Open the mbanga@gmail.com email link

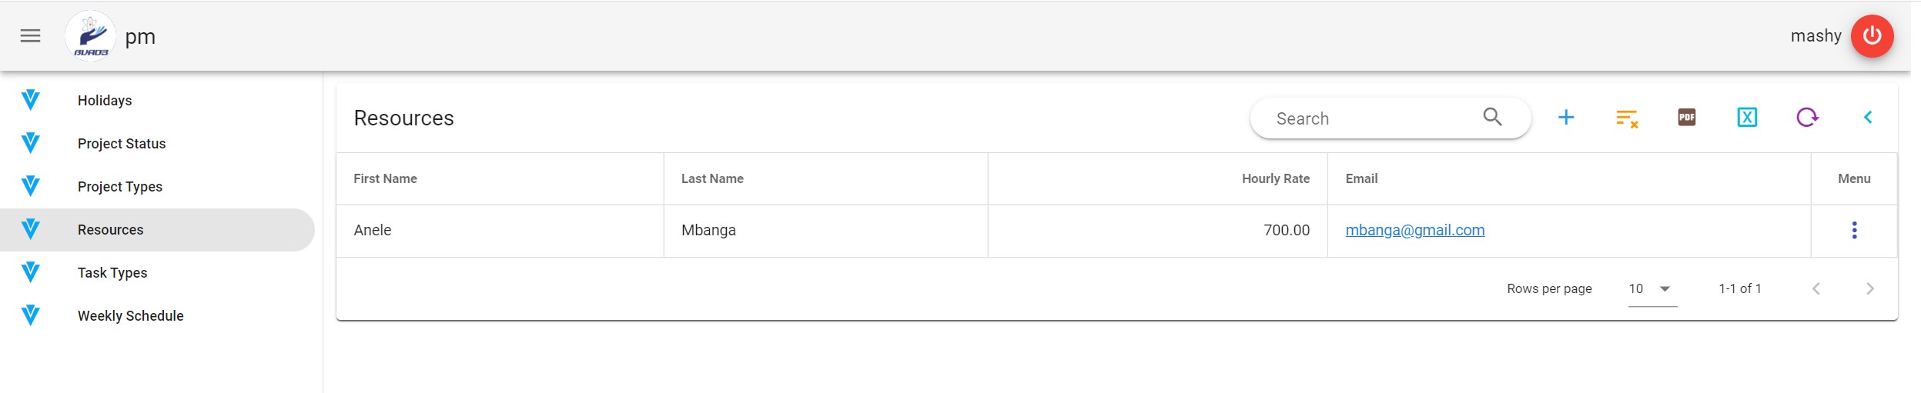click(x=1414, y=230)
